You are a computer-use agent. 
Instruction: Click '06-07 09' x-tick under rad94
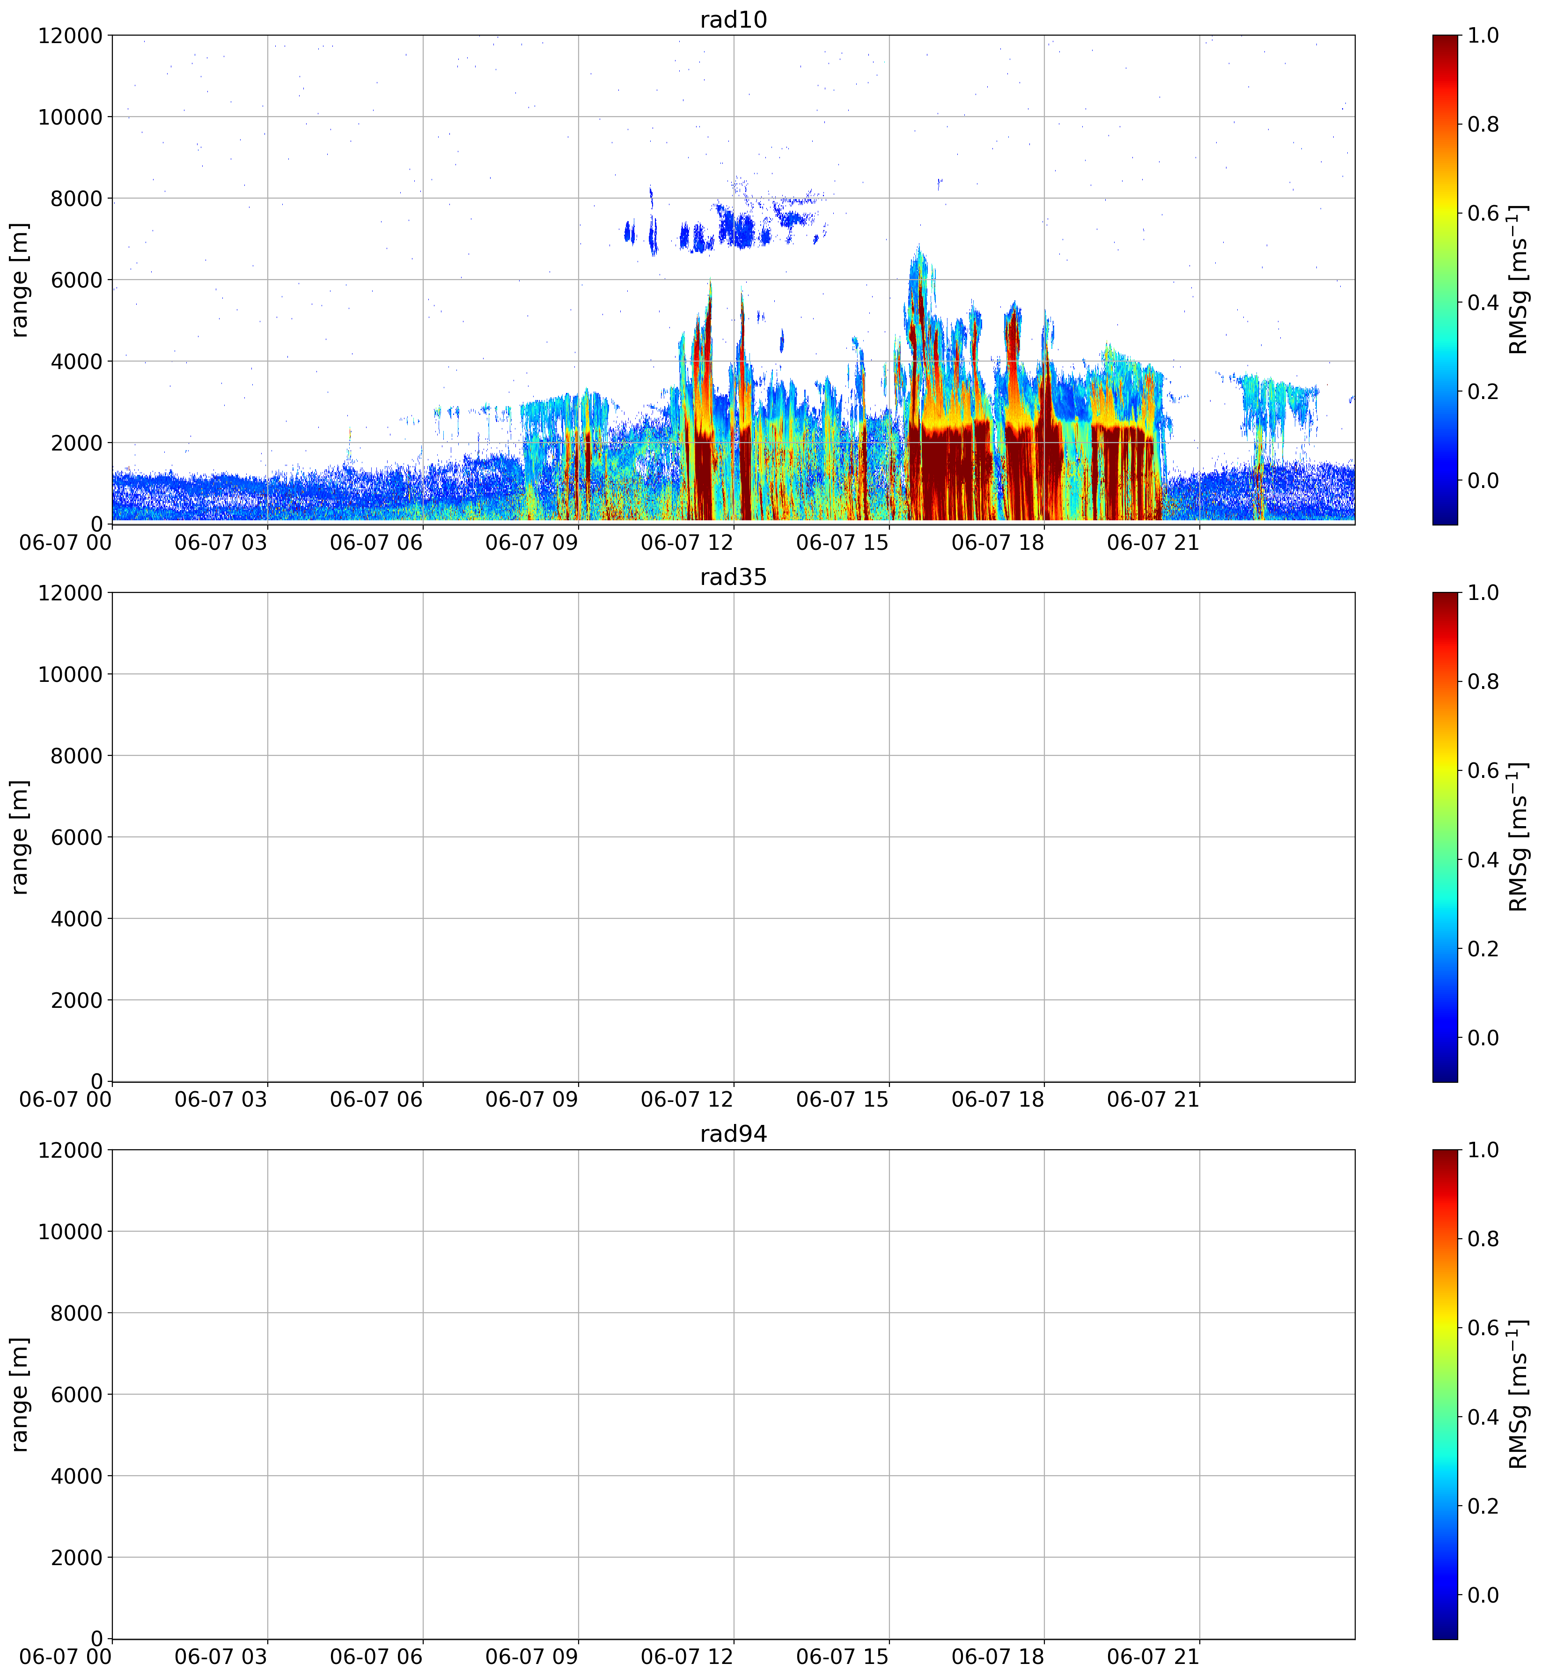(531, 1657)
